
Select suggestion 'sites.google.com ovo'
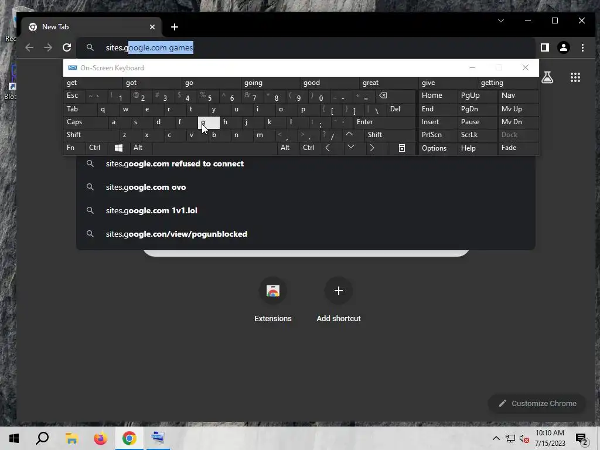coord(305,187)
